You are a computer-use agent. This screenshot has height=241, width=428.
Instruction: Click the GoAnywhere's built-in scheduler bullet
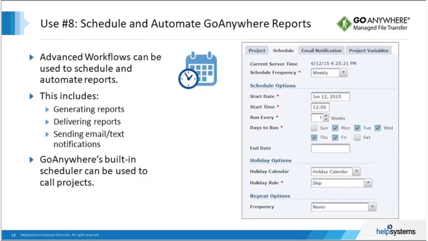point(94,171)
